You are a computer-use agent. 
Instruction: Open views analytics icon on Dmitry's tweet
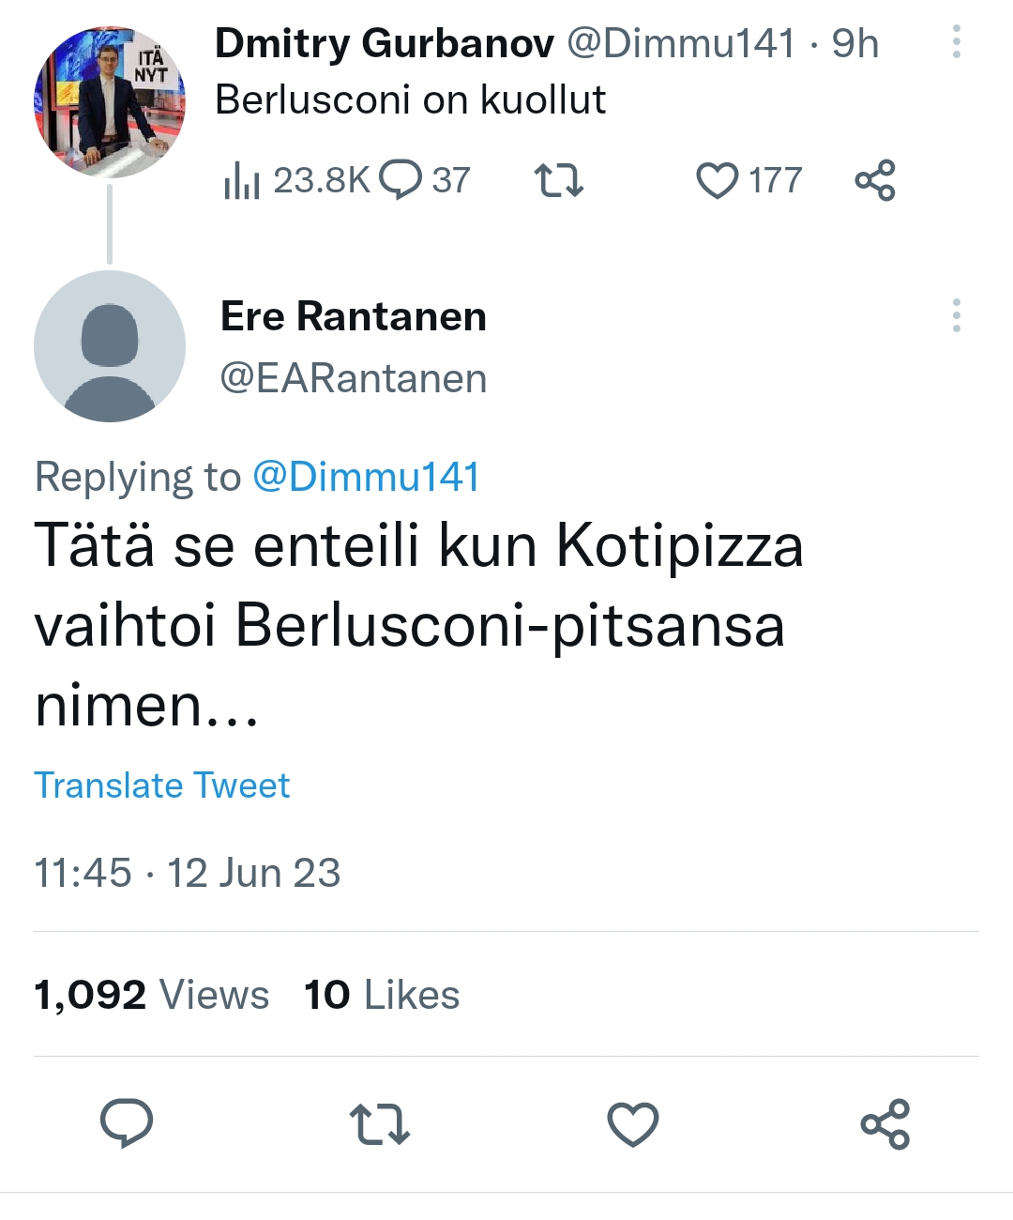pyautogui.click(x=241, y=180)
